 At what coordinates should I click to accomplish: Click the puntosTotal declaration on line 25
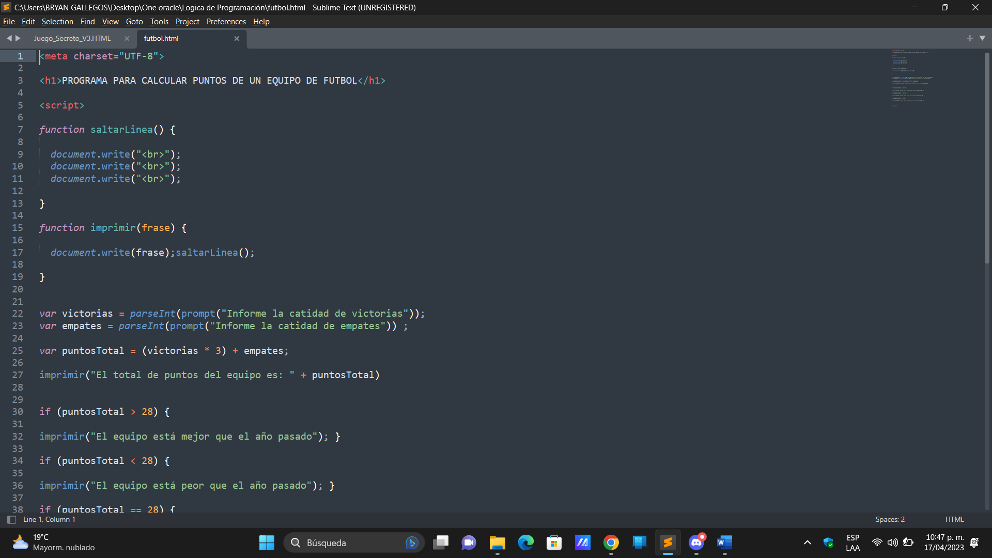93,351
